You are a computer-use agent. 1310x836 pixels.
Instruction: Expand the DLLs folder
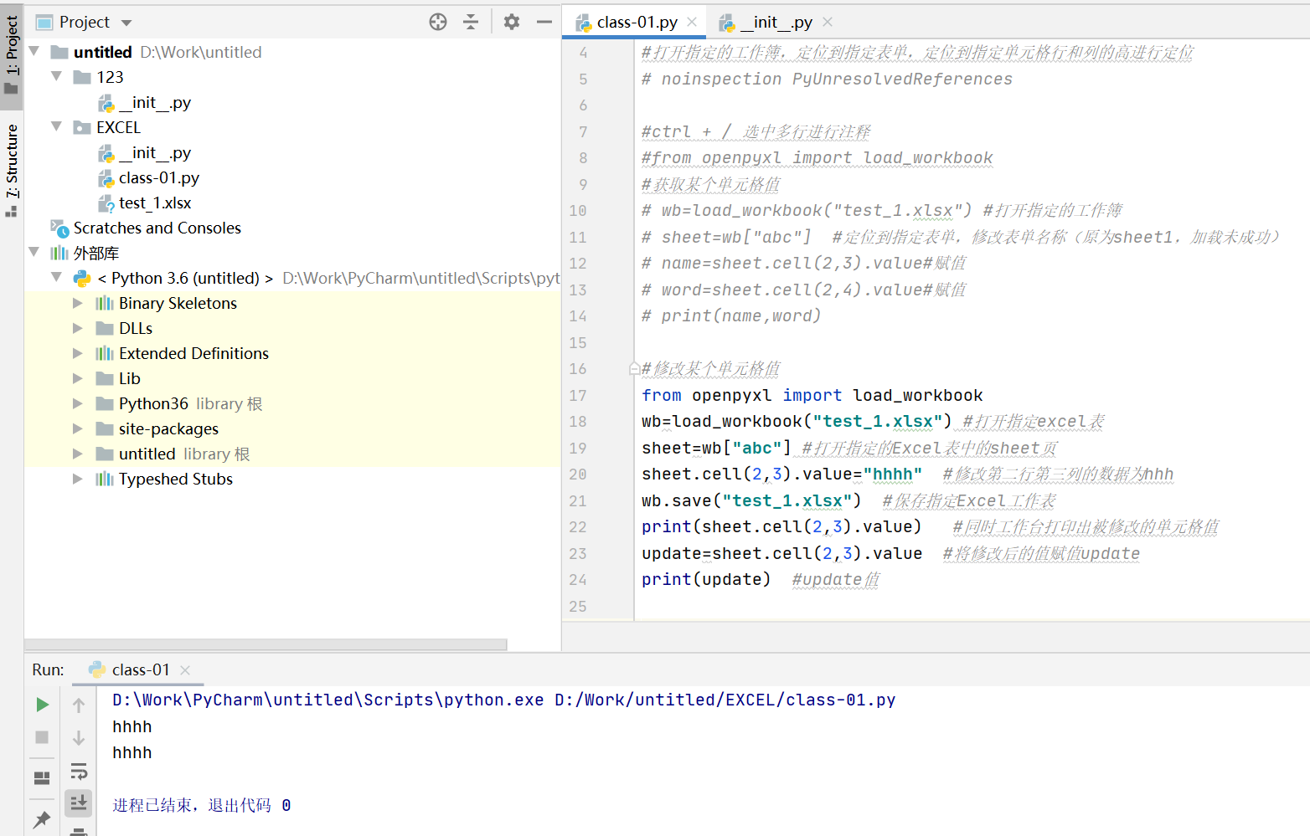pos(78,328)
